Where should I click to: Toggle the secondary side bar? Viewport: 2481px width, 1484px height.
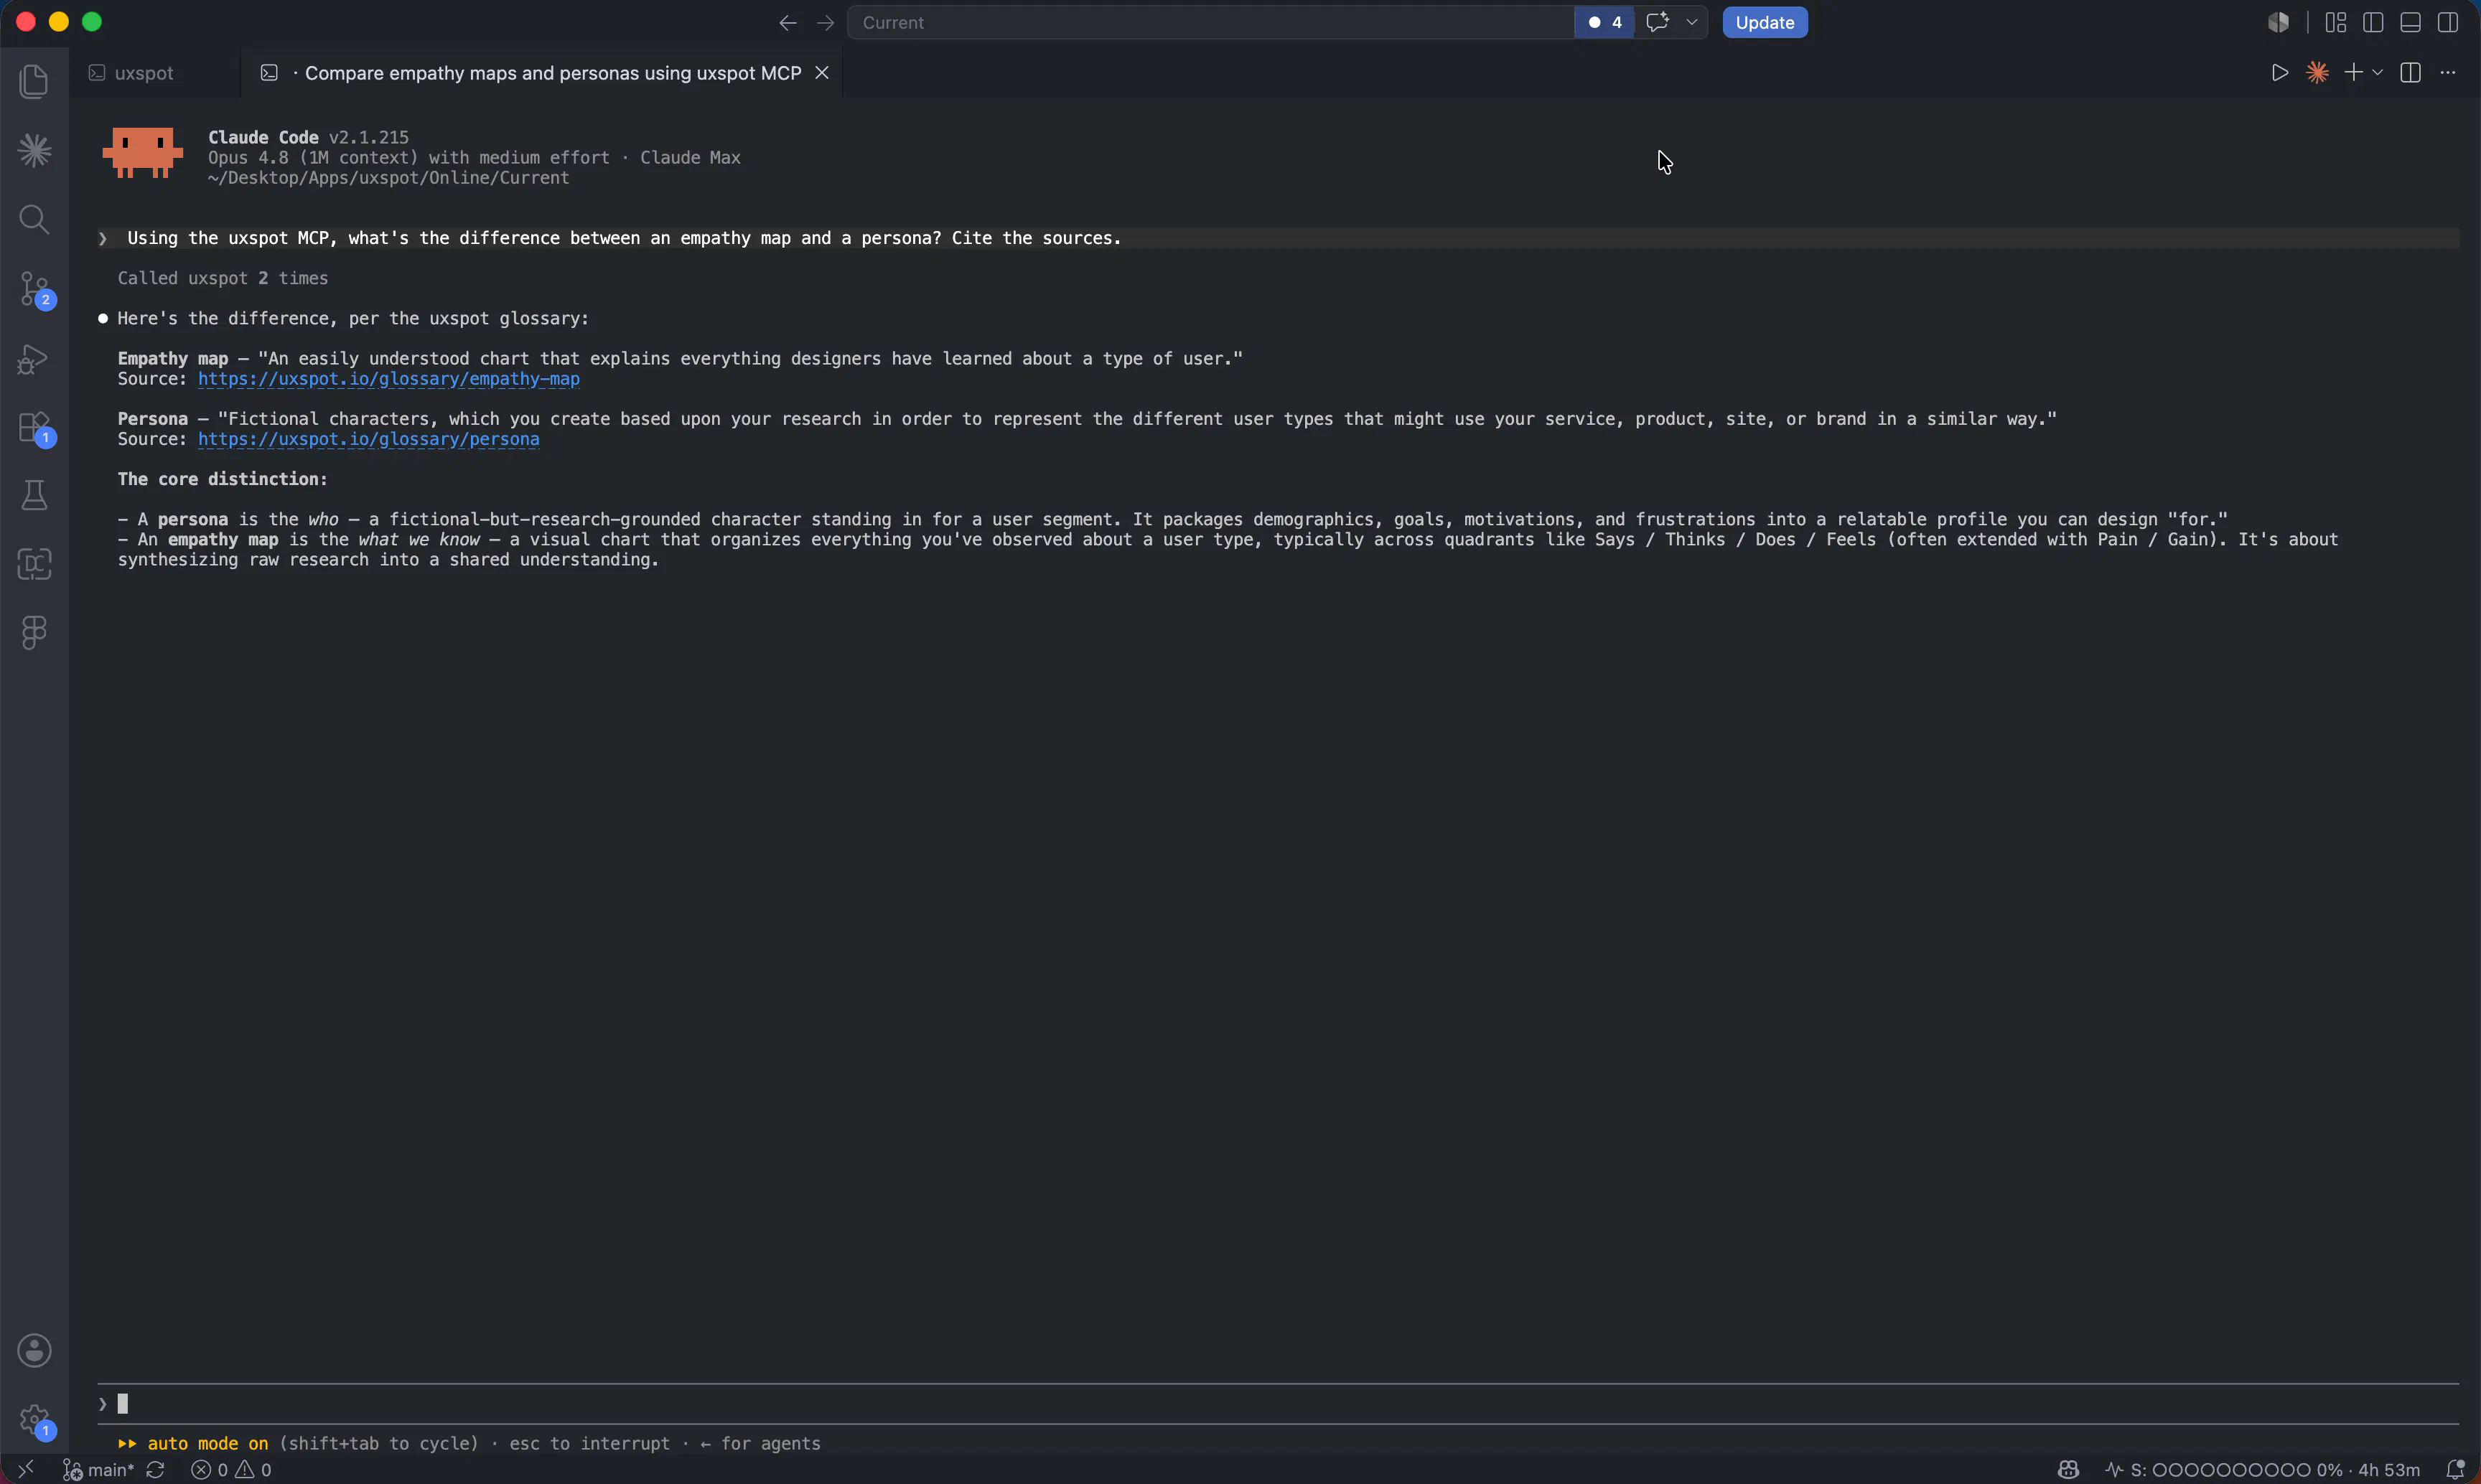tap(2448, 22)
